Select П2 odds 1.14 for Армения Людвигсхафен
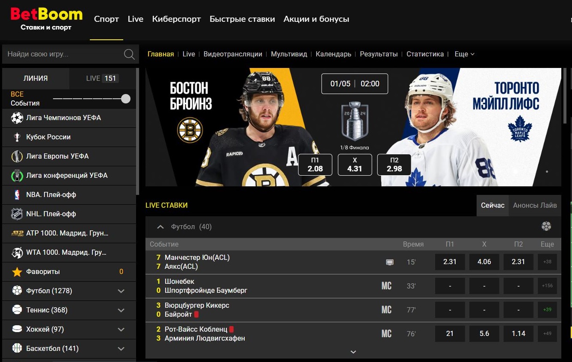Viewport: 572px width, 362px height. coord(519,334)
